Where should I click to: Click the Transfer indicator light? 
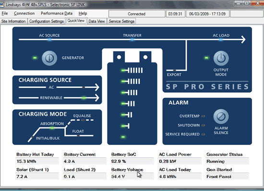click(132, 40)
